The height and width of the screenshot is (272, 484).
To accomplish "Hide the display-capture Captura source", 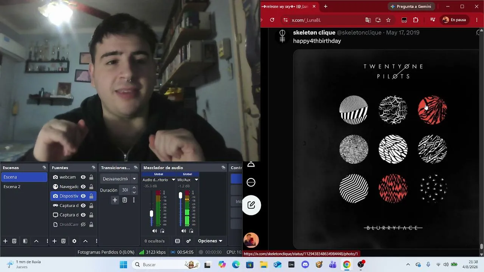I will pyautogui.click(x=83, y=215).
